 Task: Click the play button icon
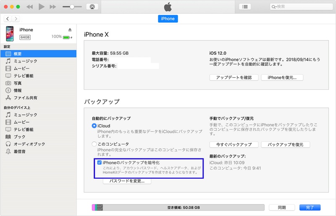pyautogui.click(x=41, y=7)
